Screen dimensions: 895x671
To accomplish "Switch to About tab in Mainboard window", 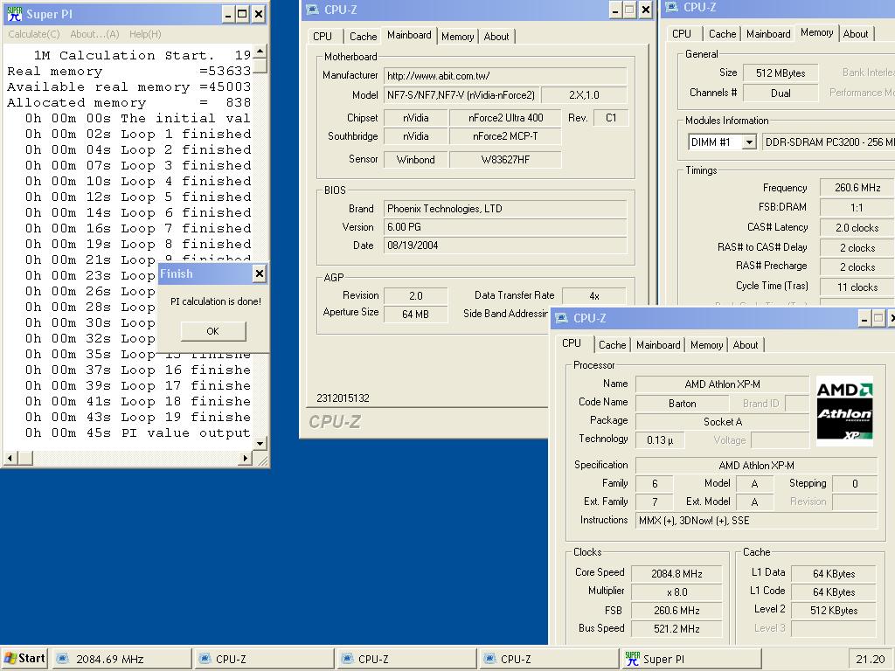I will (x=496, y=37).
